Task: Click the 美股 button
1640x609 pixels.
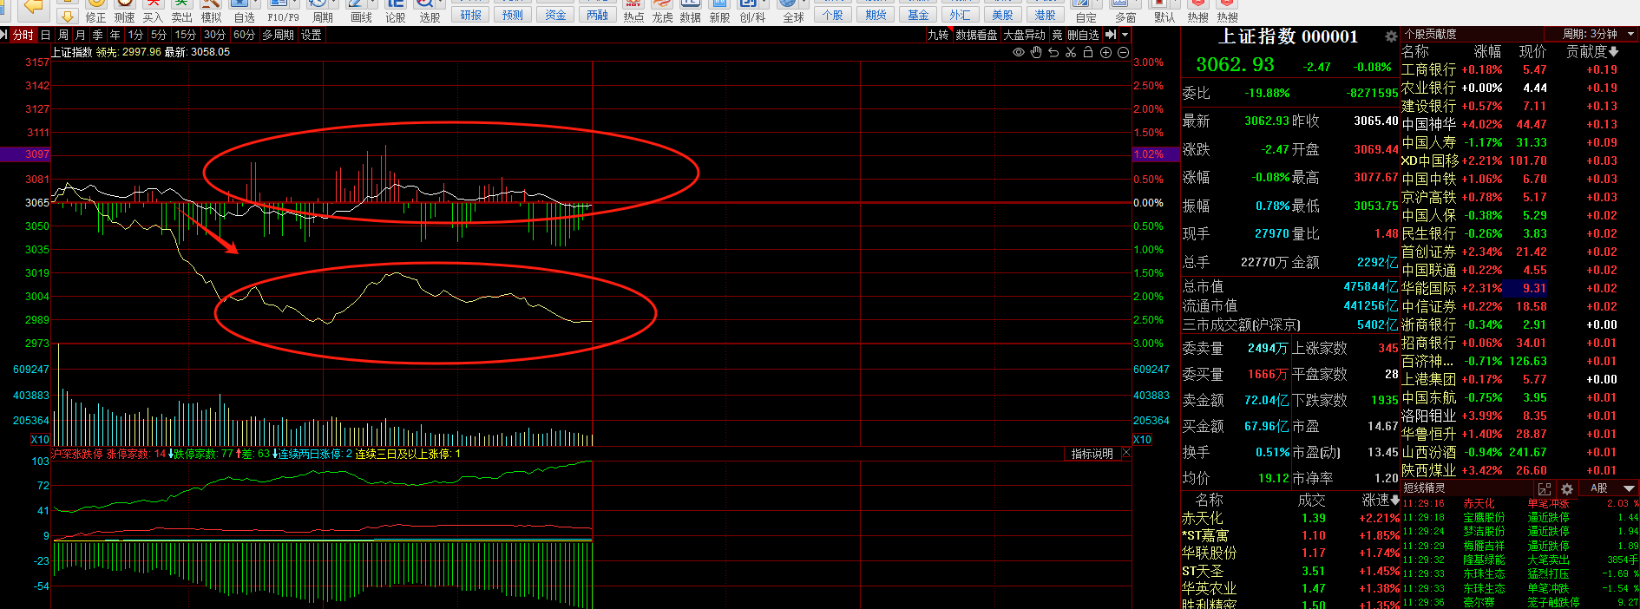Action: pos(1002,15)
